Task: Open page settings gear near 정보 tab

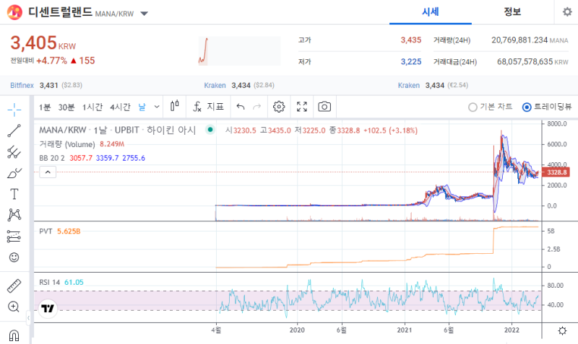Action: (567, 12)
